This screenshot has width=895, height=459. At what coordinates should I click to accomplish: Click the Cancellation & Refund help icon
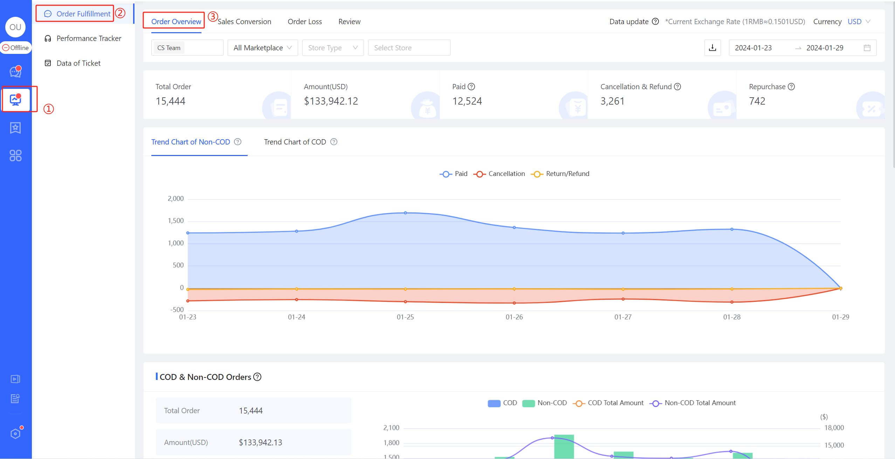tap(677, 86)
